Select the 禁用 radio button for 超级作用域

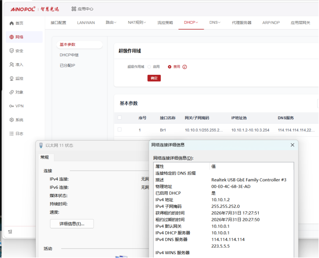[169, 67]
